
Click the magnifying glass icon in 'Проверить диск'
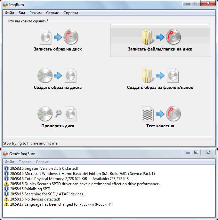tap(58, 114)
